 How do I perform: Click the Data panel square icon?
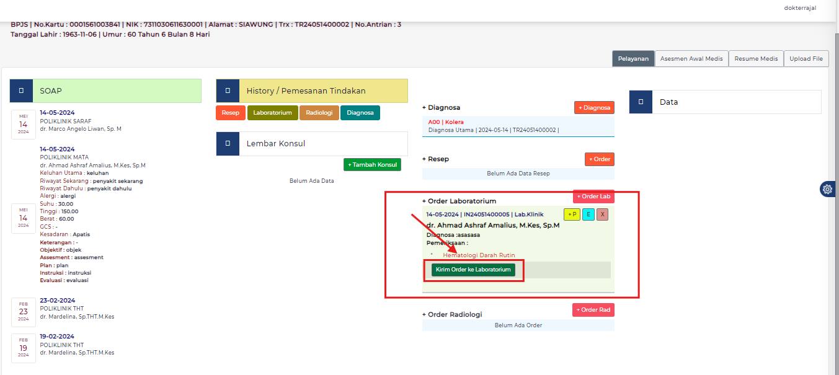click(641, 102)
